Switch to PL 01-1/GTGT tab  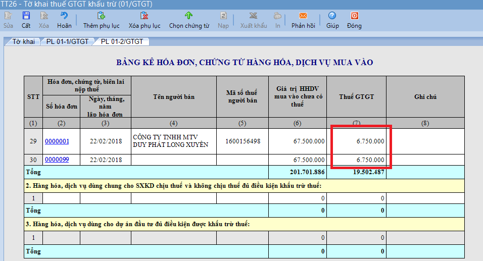67,41
